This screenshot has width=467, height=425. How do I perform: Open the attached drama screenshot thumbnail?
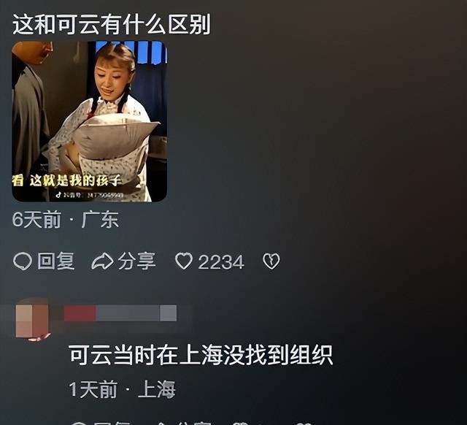(x=89, y=121)
